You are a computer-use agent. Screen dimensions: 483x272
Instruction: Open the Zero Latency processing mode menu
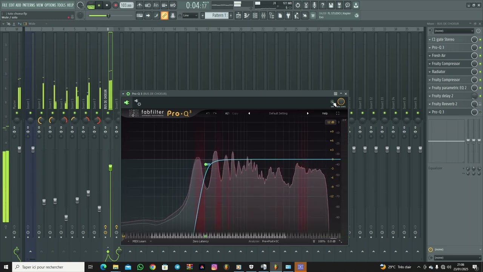coord(201,241)
